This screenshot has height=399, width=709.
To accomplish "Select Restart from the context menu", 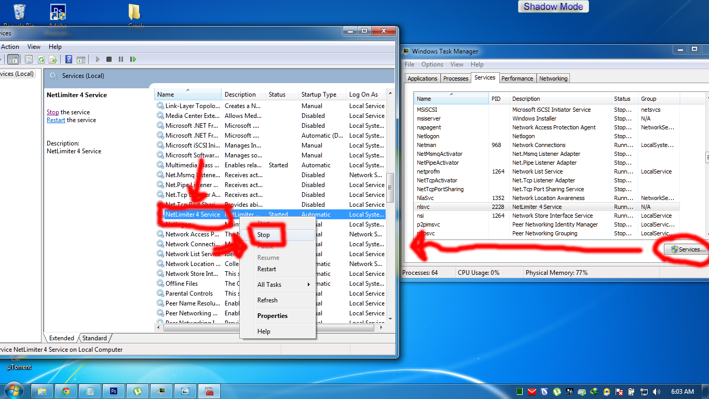I will click(x=266, y=269).
